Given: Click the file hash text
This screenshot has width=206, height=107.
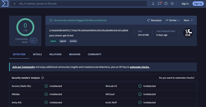Looking at the screenshot, I should point(89,30).
